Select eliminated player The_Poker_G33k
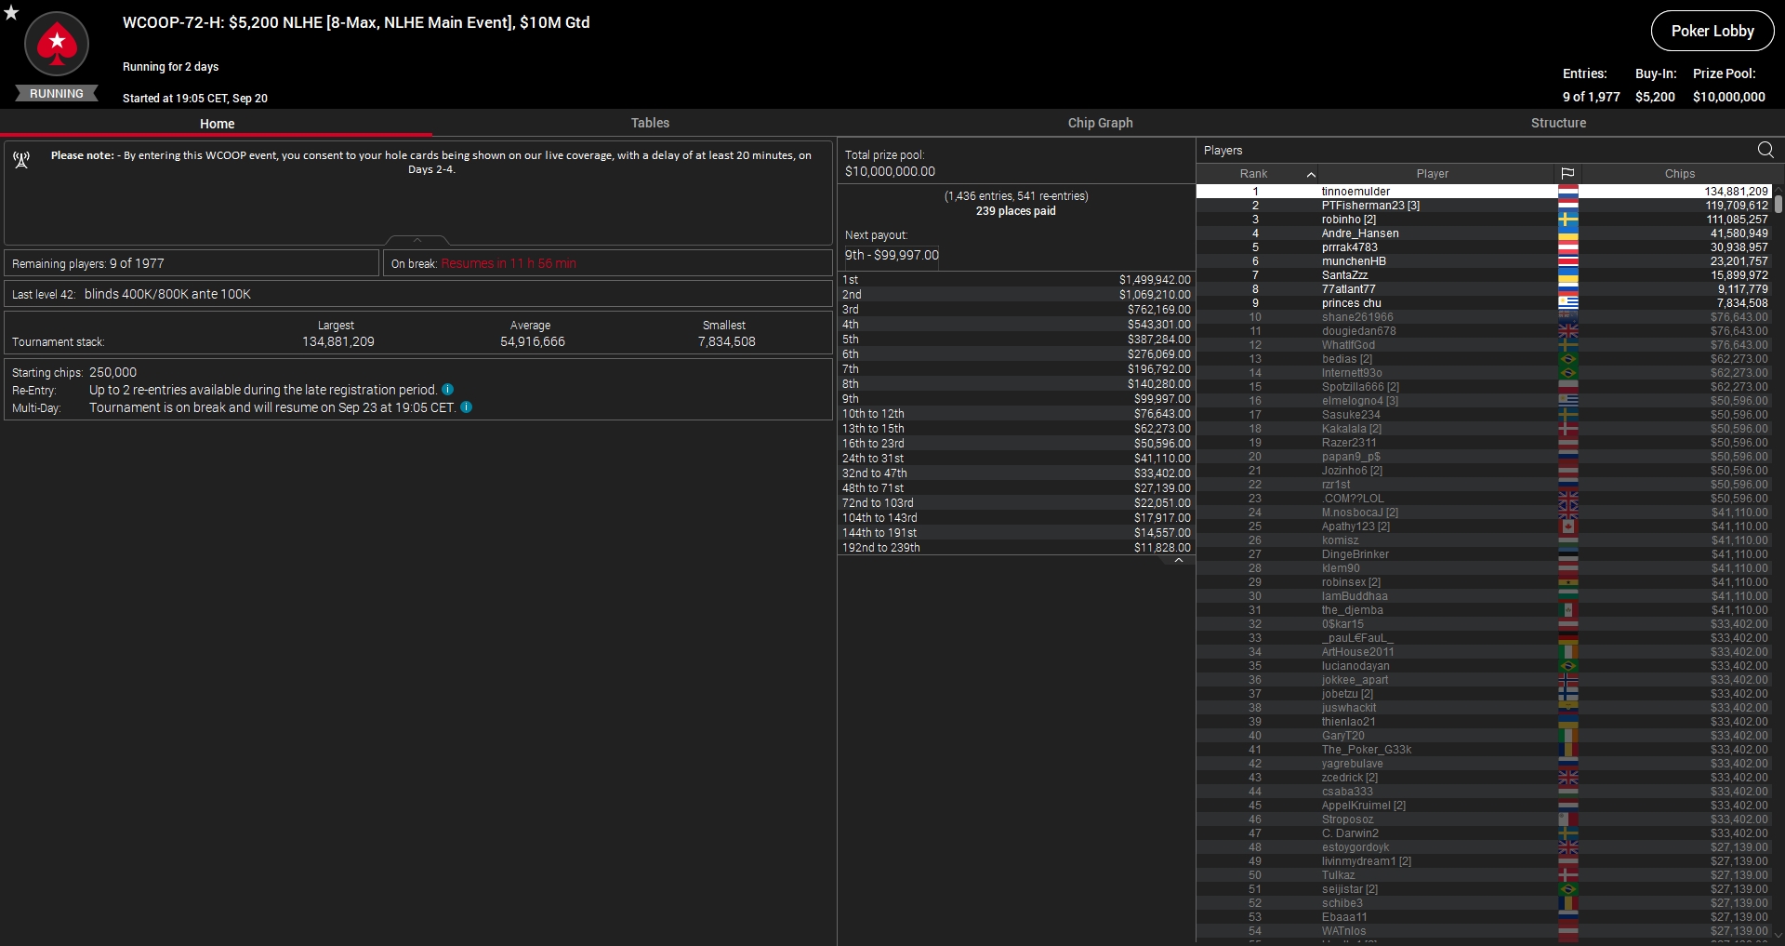 1484,750
